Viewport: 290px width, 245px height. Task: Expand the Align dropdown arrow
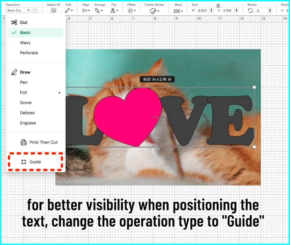point(89,11)
